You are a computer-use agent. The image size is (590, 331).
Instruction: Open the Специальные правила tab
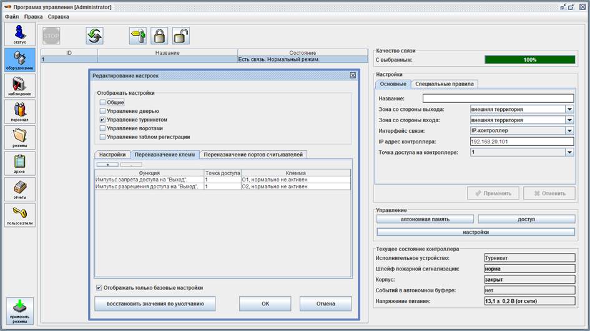click(445, 84)
